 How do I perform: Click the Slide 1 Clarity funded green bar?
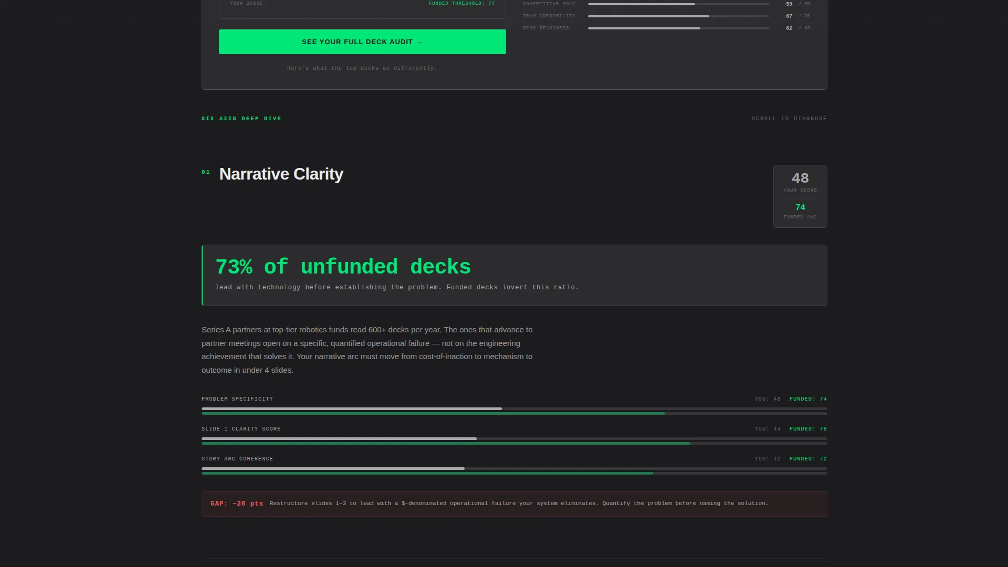514,444
